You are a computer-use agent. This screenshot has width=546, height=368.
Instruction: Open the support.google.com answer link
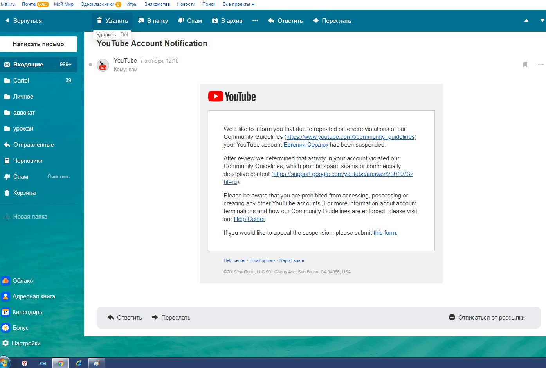coord(343,174)
